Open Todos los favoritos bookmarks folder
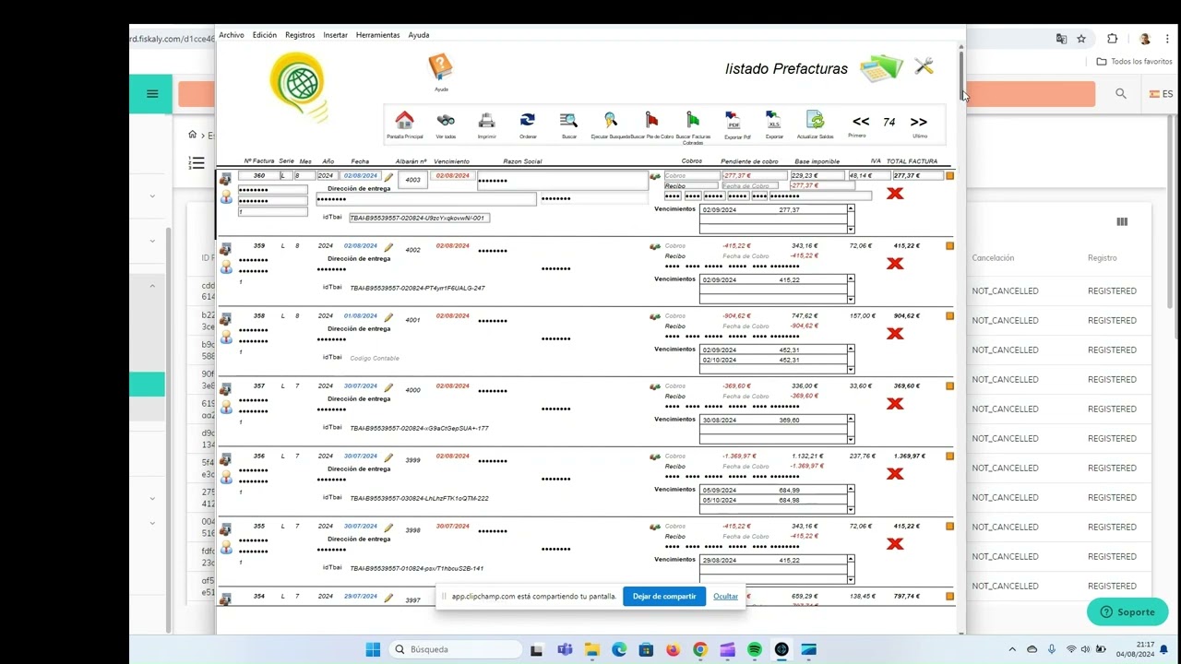 click(1134, 62)
